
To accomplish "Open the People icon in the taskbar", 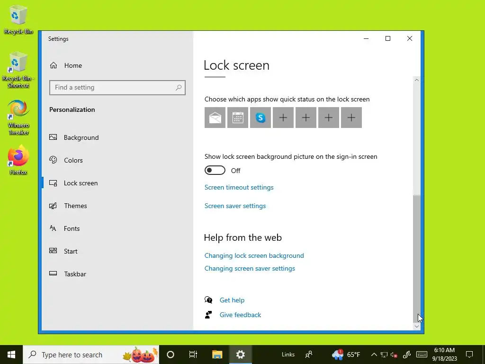I will click(309, 355).
